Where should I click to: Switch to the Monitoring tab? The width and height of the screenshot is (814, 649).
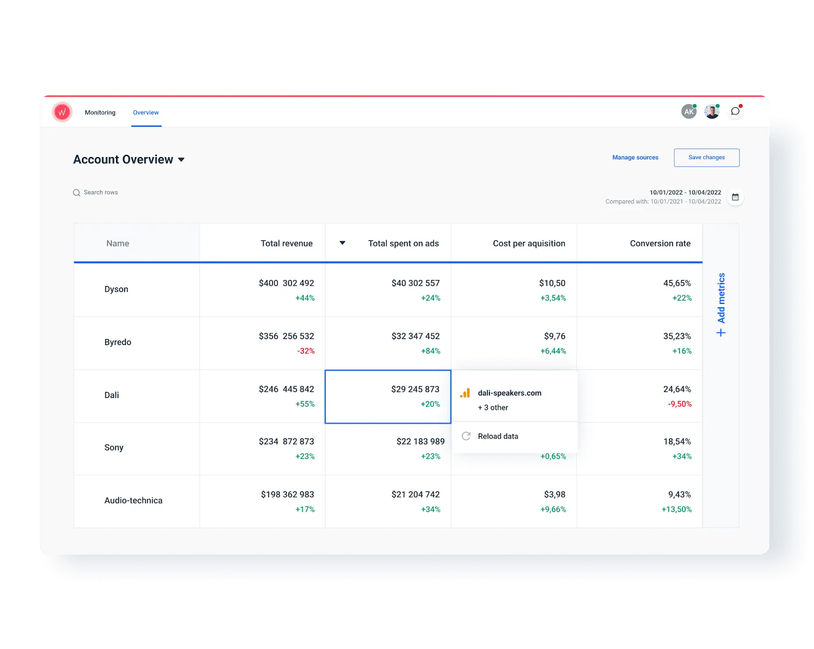(x=100, y=112)
